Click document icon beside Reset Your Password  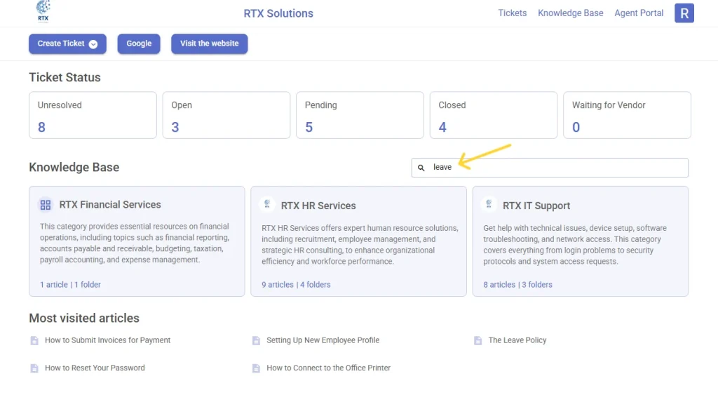coord(34,368)
